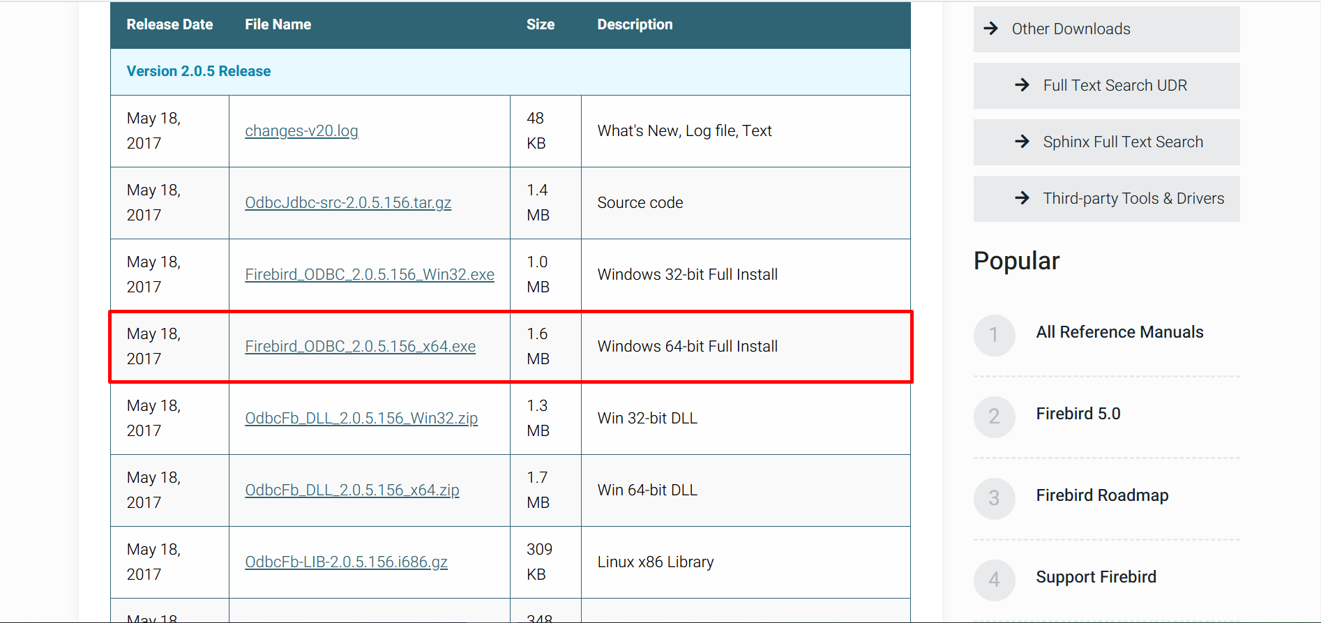Viewport: 1321px width, 623px height.
Task: Open Sphinx Full Text Search item
Action: pos(1106,142)
